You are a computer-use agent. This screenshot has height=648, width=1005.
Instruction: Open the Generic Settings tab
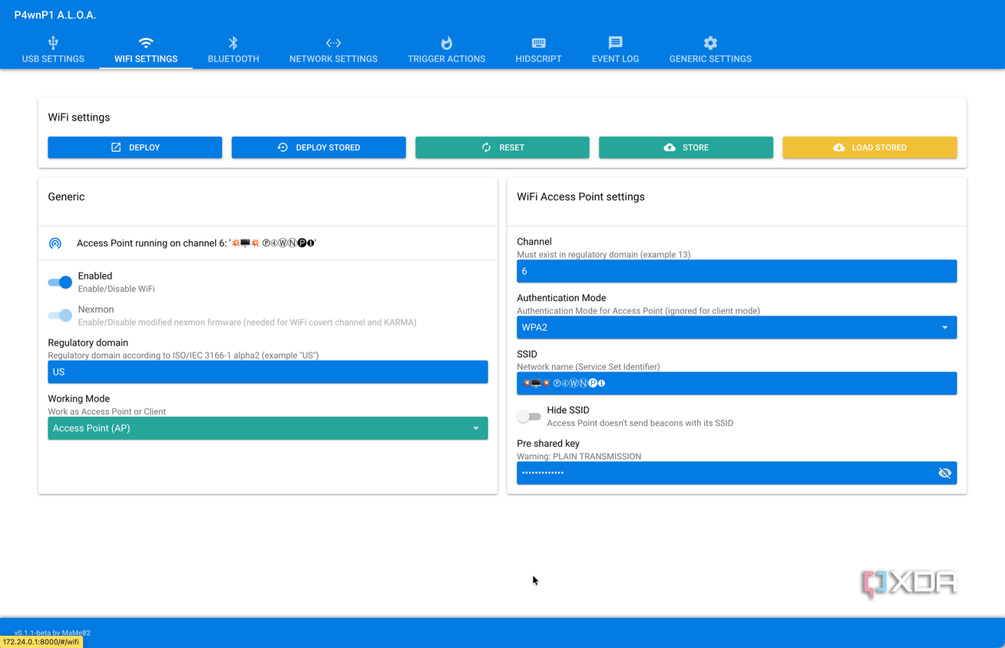(710, 51)
